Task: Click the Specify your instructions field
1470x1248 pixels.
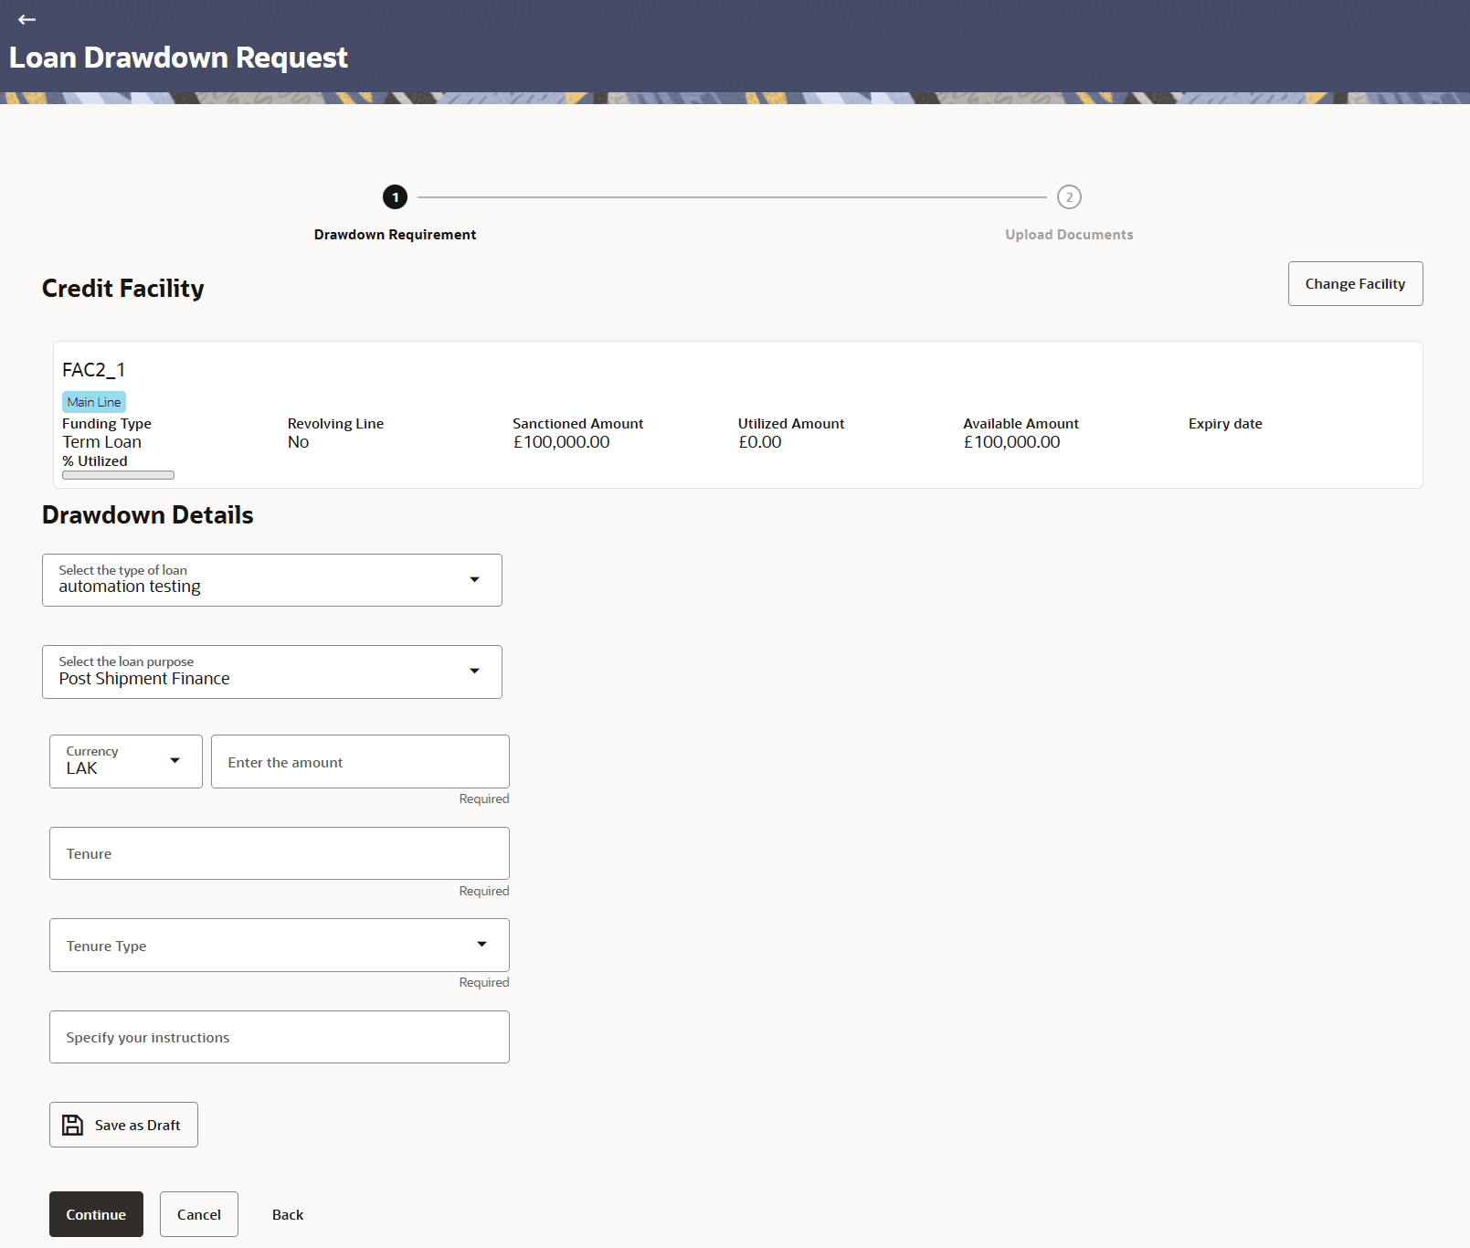Action: tap(280, 1037)
